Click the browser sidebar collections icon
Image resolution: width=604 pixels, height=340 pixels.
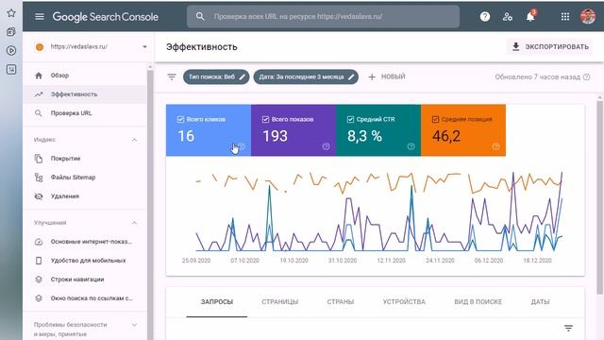point(11,31)
